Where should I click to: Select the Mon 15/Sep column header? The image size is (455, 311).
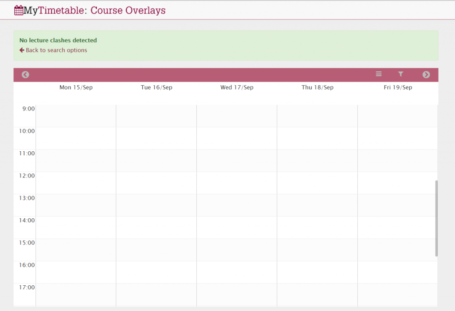coord(76,87)
